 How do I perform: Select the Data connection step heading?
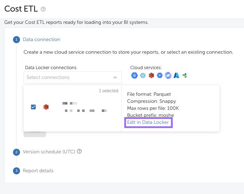pos(41,39)
